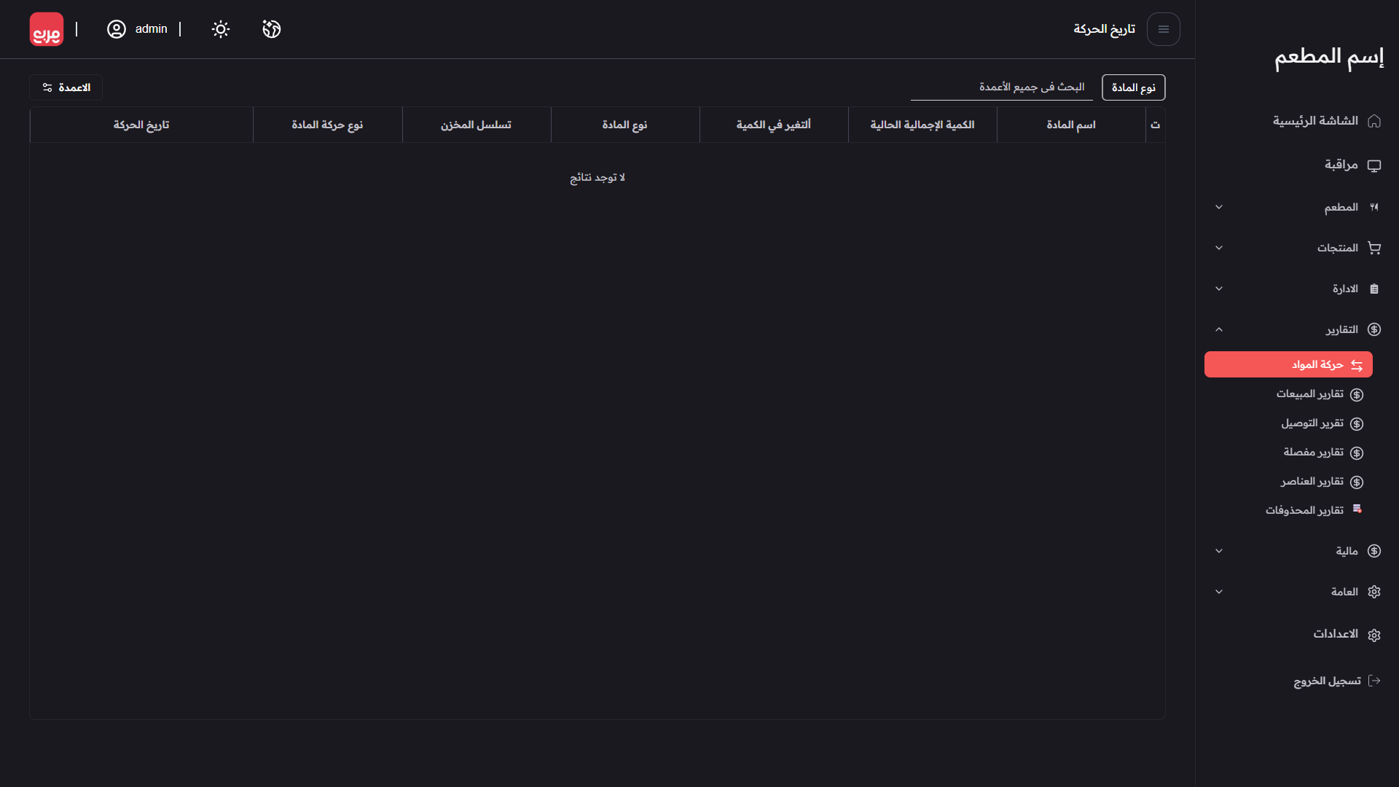Click the monitor icon for مراقبة
This screenshot has height=787, width=1399.
1374,165
